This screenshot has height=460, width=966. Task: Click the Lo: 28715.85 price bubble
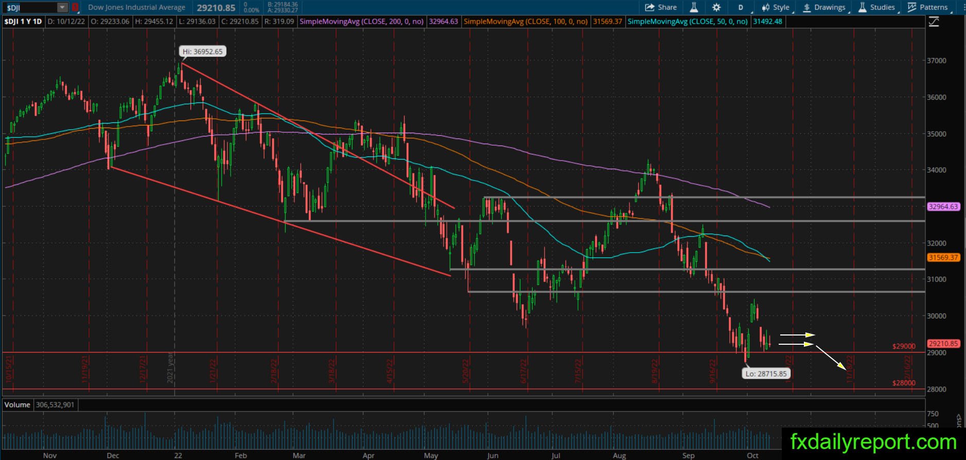tap(766, 374)
